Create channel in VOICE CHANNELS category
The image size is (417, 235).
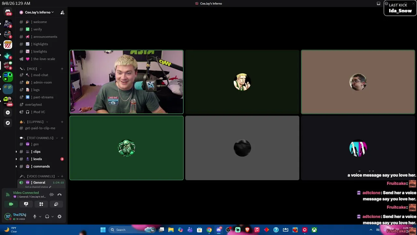tap(62, 176)
